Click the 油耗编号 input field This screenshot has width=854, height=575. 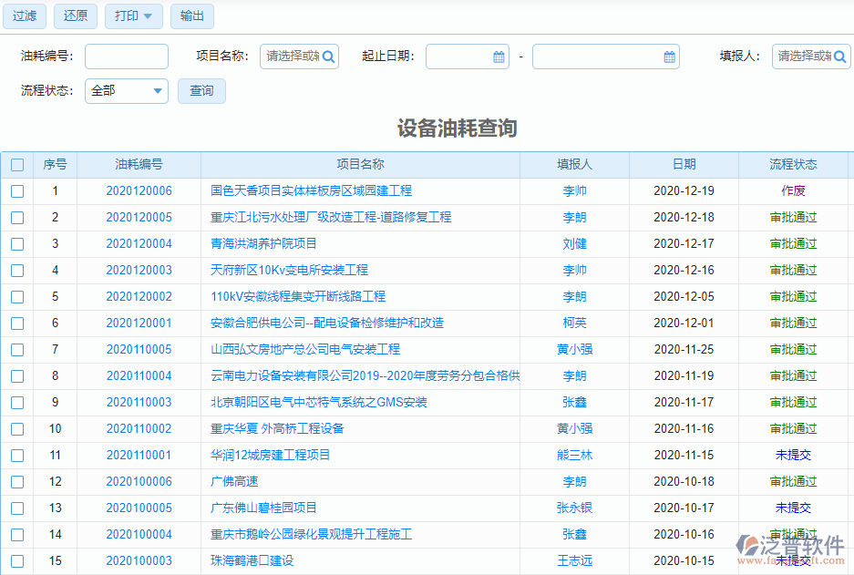(126, 56)
